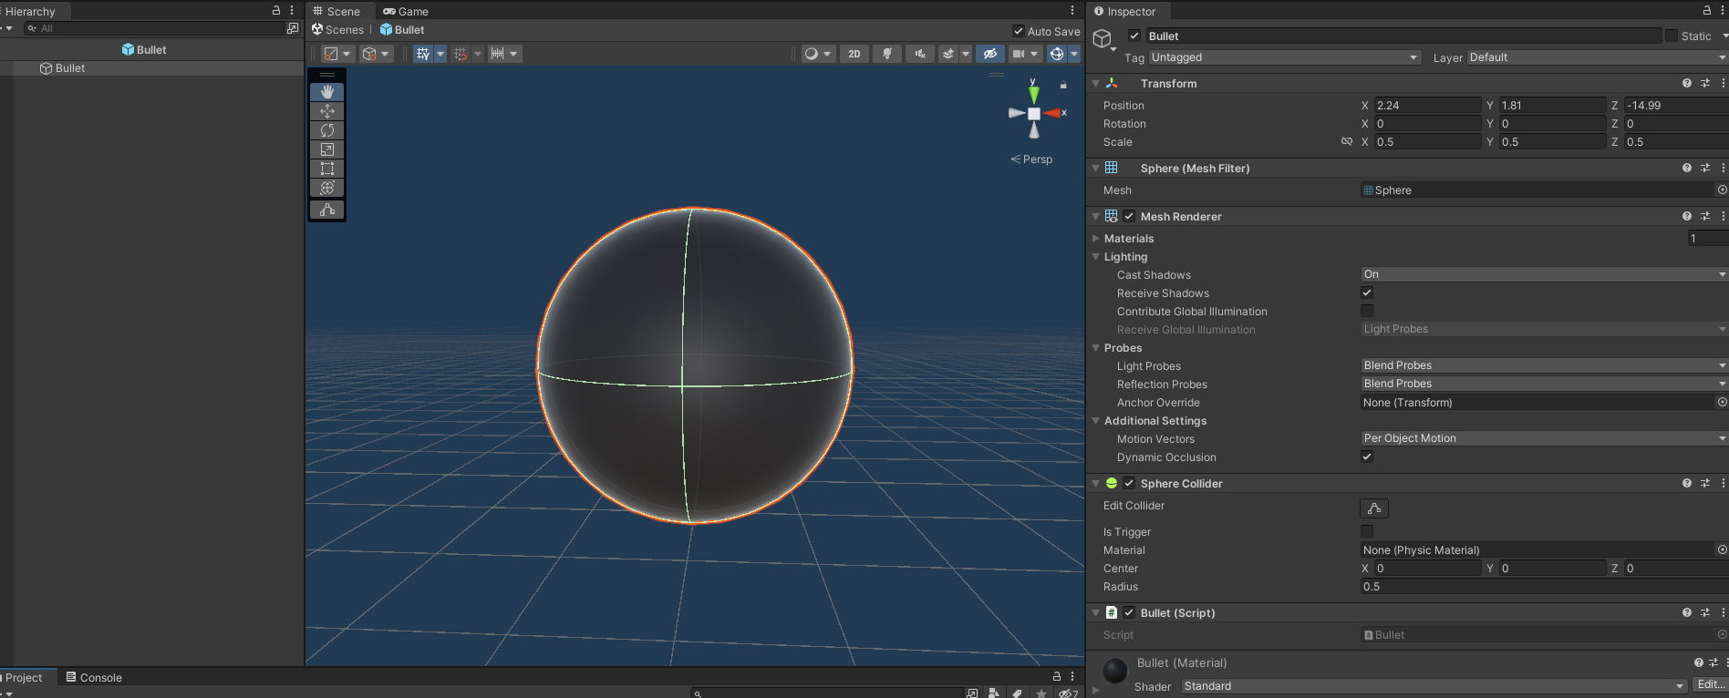Toggle scene visibility eye icon
The image size is (1729, 698).
(989, 54)
